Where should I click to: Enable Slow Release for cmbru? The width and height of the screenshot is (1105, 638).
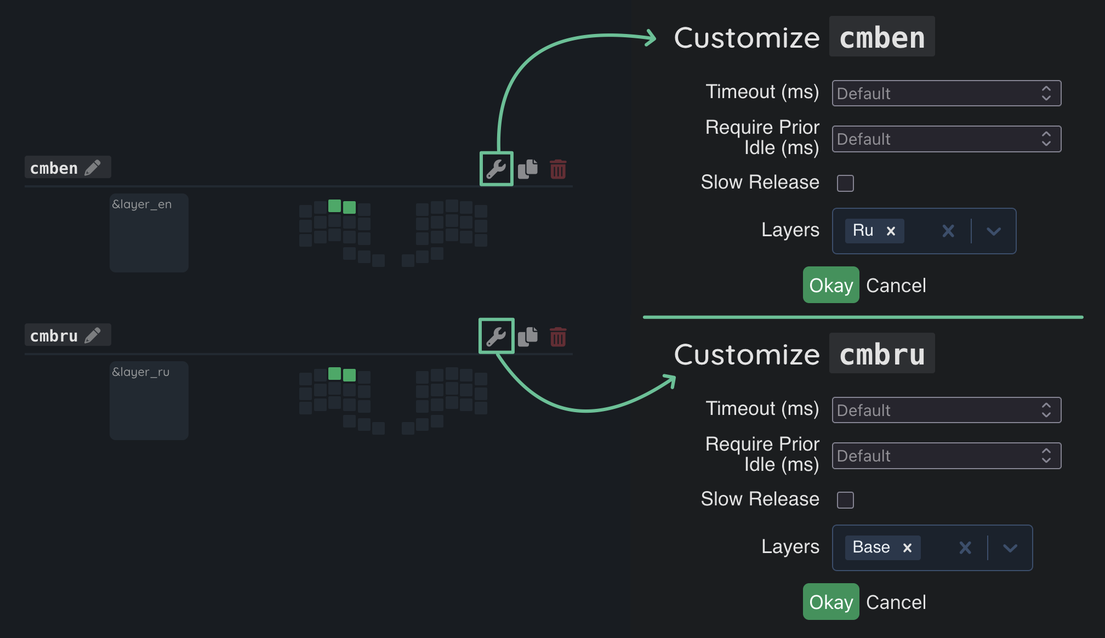(x=845, y=500)
